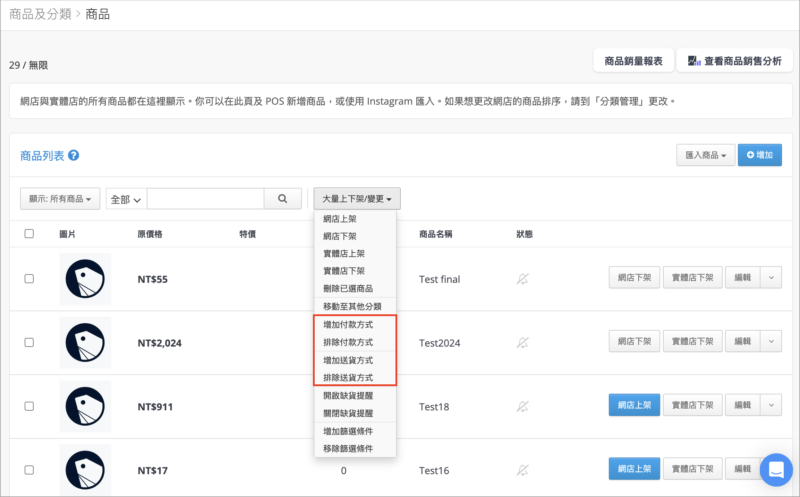
Task: Click the muted bell icon for Test final
Action: [522, 279]
